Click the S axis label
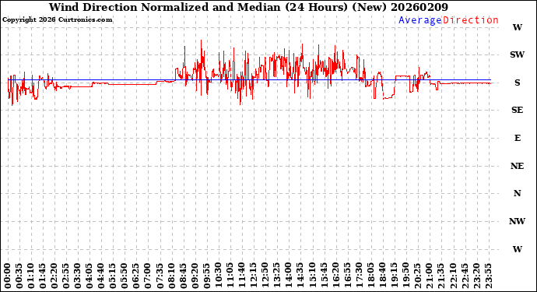 (517, 83)
